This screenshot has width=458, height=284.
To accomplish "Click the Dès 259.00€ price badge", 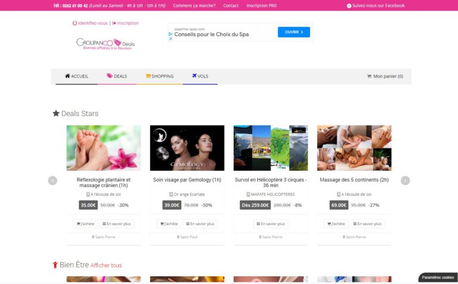I will pos(255,205).
